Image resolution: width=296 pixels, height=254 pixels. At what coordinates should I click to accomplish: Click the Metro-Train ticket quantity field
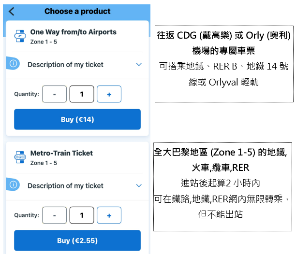(82, 215)
